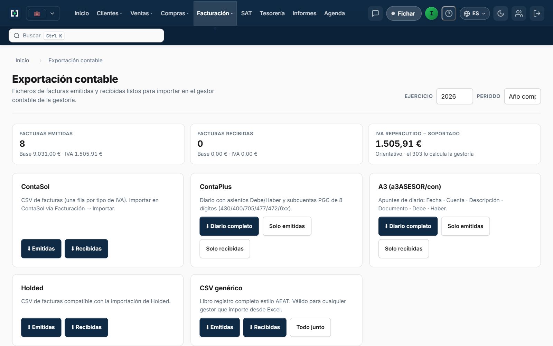The image size is (553, 346).
Task: Download ContaSol Recibidas CSV
Action: 86,248
